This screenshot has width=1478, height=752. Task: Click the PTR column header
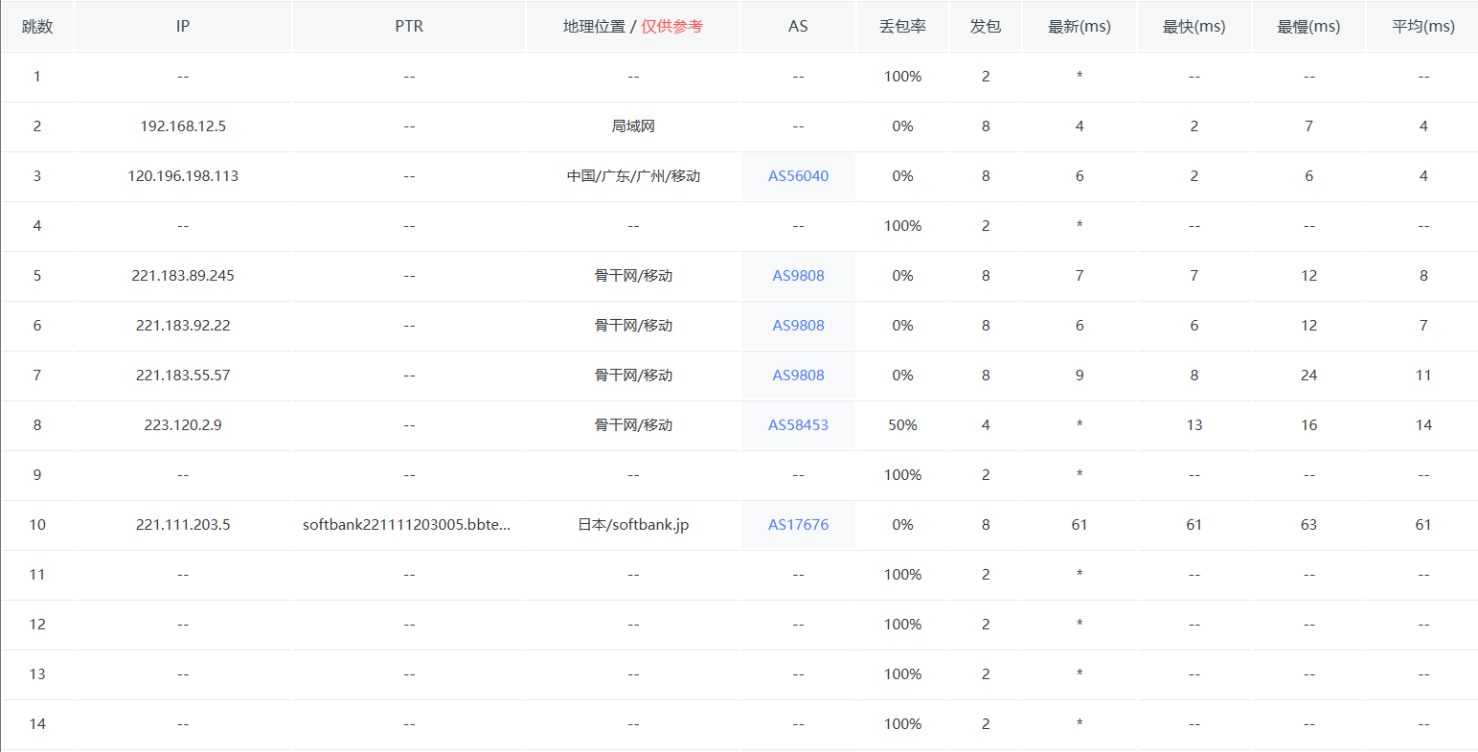coord(409,27)
